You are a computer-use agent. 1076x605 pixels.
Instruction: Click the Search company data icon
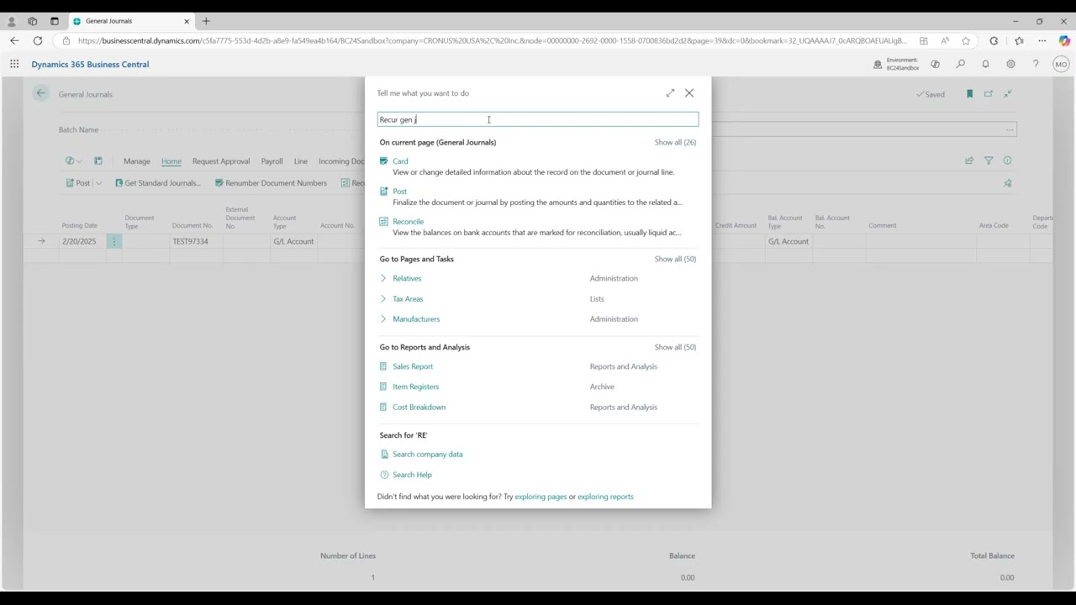coord(384,455)
